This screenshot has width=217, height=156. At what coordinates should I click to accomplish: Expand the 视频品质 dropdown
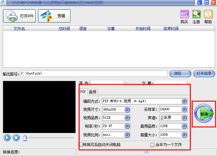point(127,118)
